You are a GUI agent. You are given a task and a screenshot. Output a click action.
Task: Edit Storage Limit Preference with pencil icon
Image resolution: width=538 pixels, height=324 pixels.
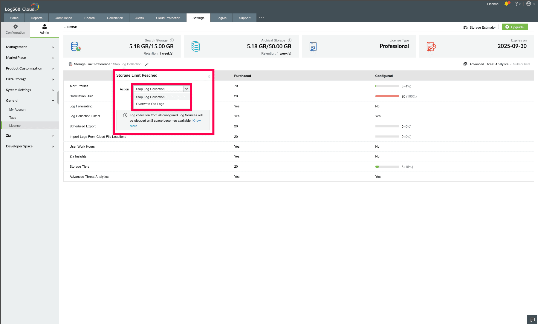tap(147, 64)
